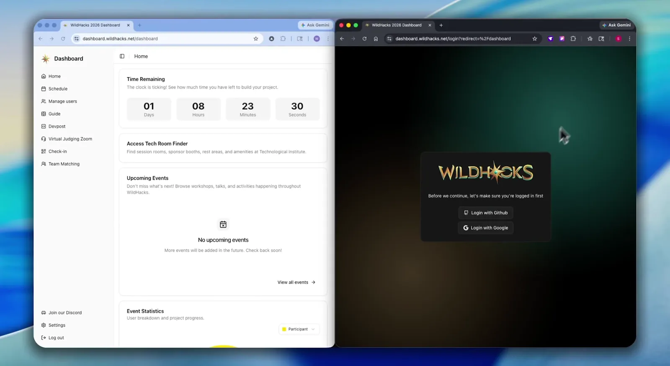Click the login redirect URL address bar

point(463,38)
